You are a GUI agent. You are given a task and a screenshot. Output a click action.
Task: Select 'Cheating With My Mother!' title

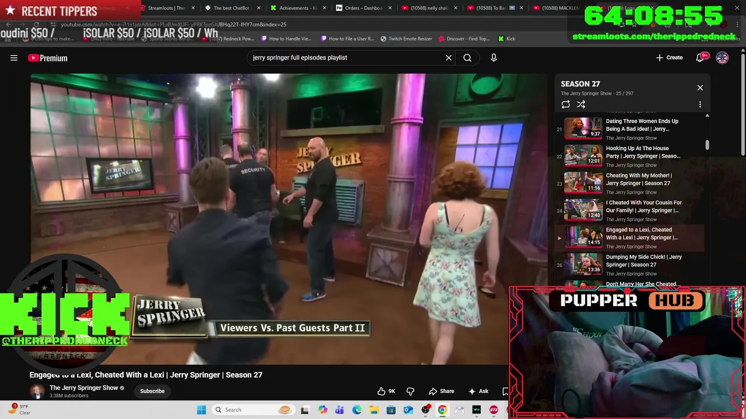[x=639, y=179]
